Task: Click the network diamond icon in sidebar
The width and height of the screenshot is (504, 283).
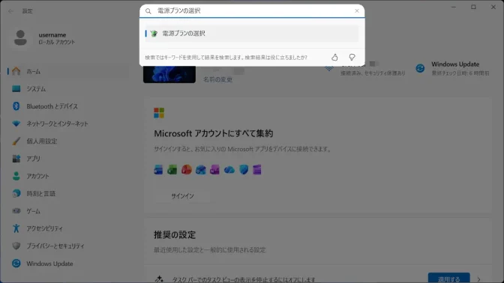Action: 16,124
